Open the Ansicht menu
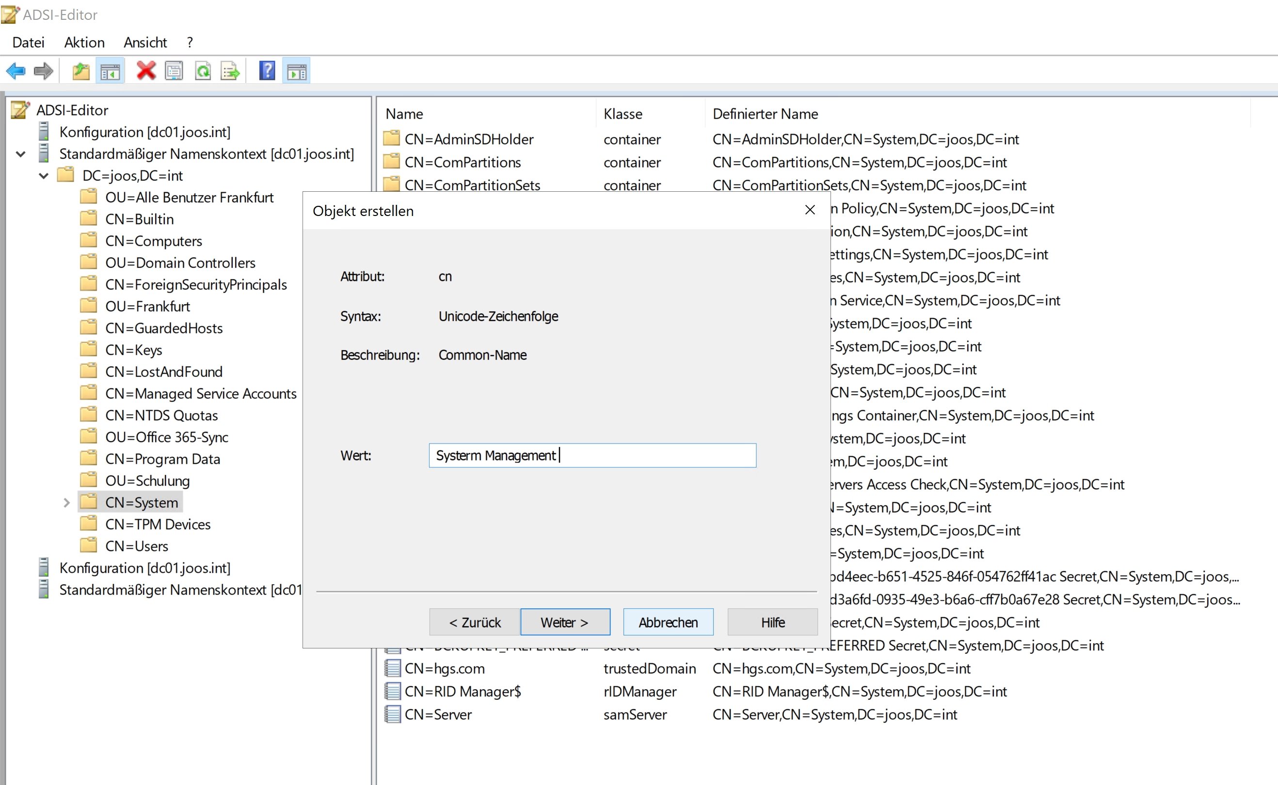1278x785 pixels. pos(145,42)
